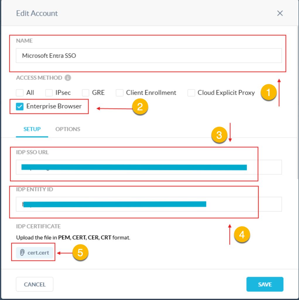
Task: Click the IDP CERTIFICATE label
Action: click(x=38, y=226)
